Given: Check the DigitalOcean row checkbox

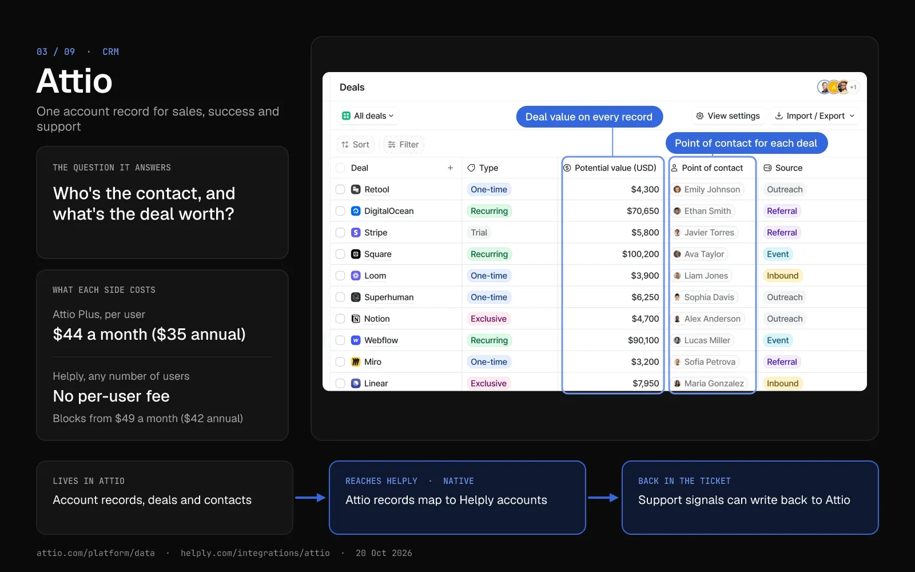Looking at the screenshot, I should [340, 211].
